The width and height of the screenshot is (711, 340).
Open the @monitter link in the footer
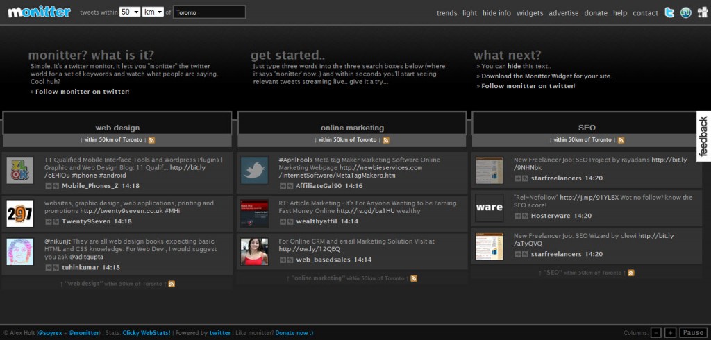[x=83, y=333]
